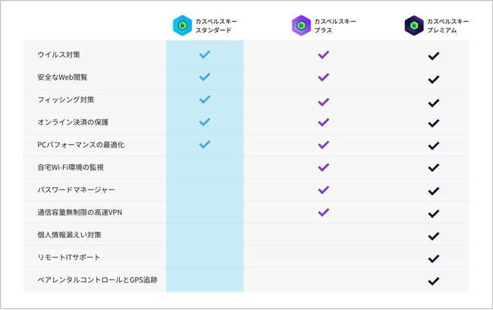Click the 個人情報漏えい対策 feature label
This screenshot has height=310, width=493.
coord(69,235)
